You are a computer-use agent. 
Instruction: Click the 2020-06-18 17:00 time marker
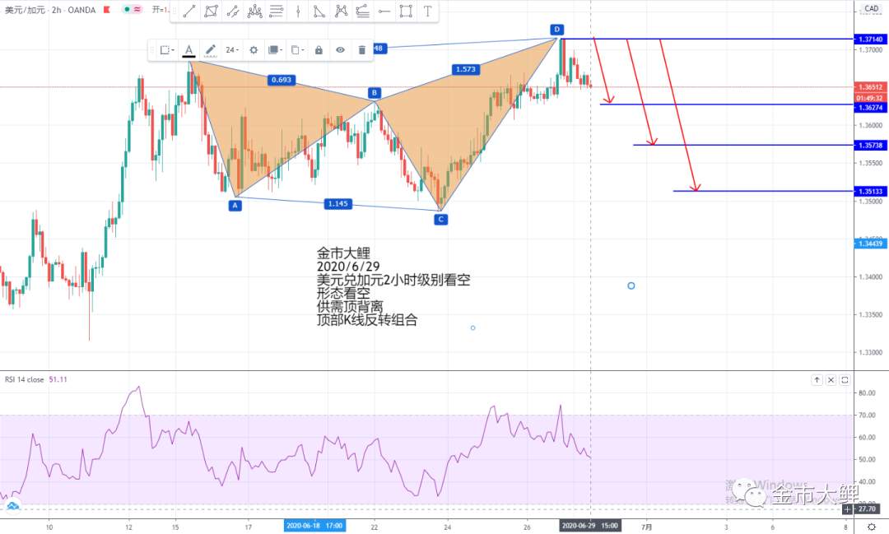314,526
